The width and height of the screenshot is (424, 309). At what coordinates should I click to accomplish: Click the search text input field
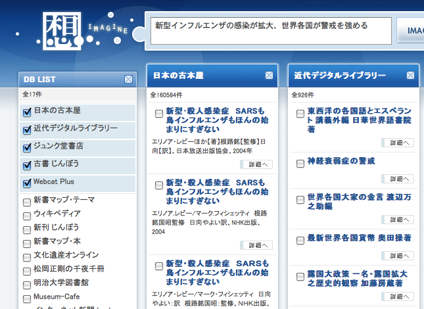click(x=271, y=31)
